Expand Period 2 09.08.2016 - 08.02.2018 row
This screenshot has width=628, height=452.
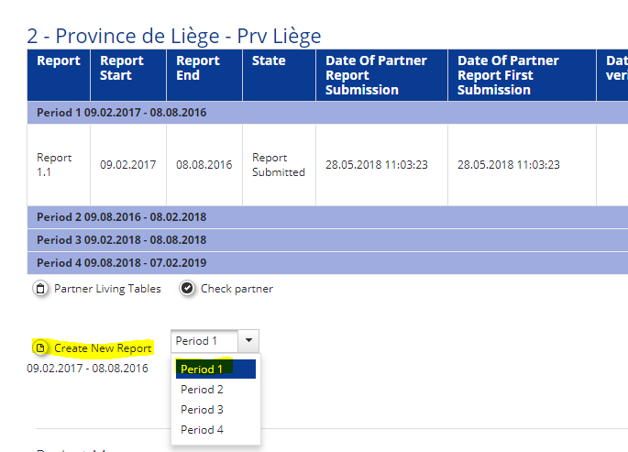pyautogui.click(x=121, y=217)
